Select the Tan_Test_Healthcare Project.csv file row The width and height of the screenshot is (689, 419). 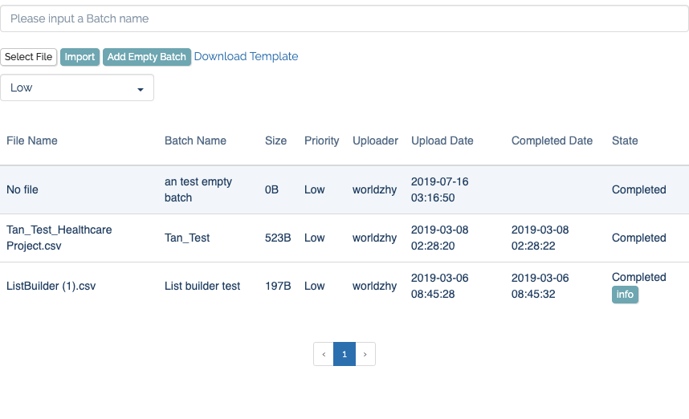[59, 238]
